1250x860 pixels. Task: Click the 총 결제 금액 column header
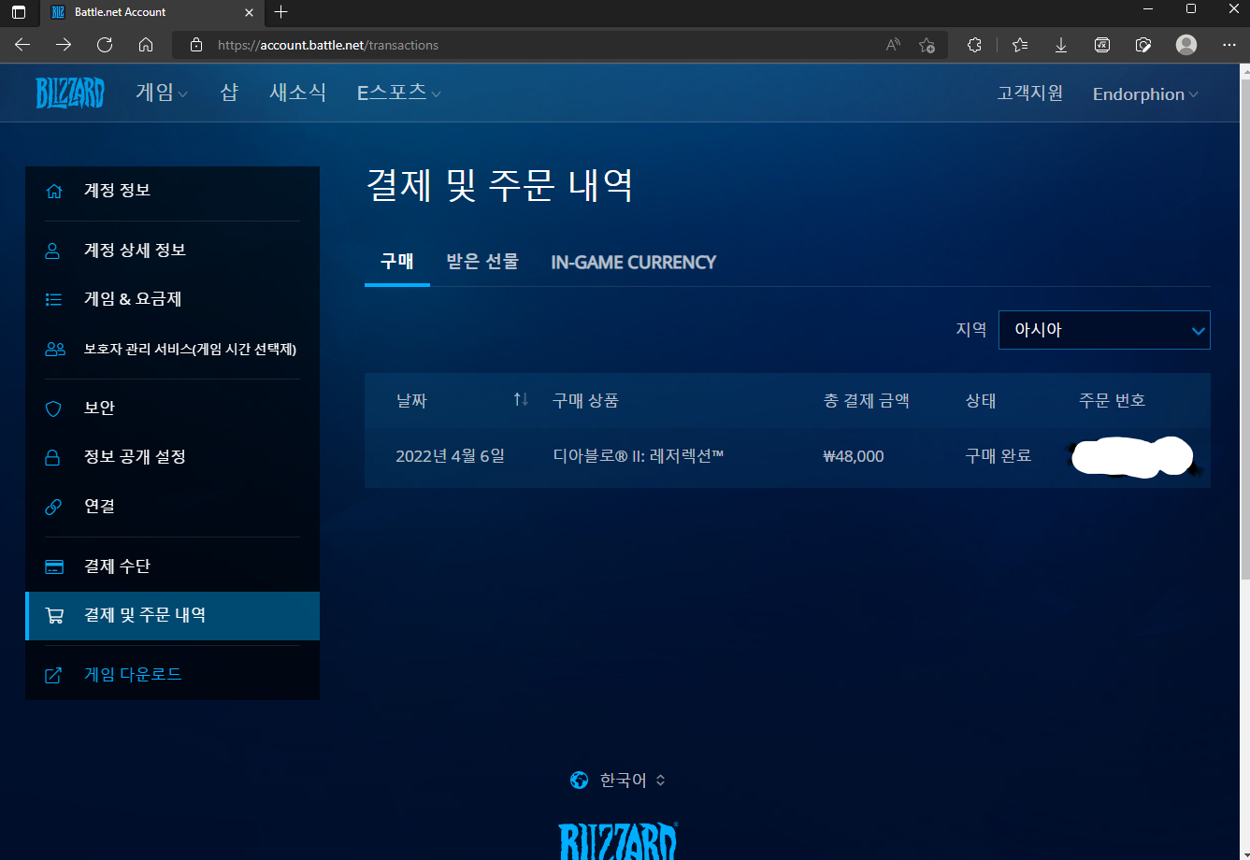tap(867, 401)
